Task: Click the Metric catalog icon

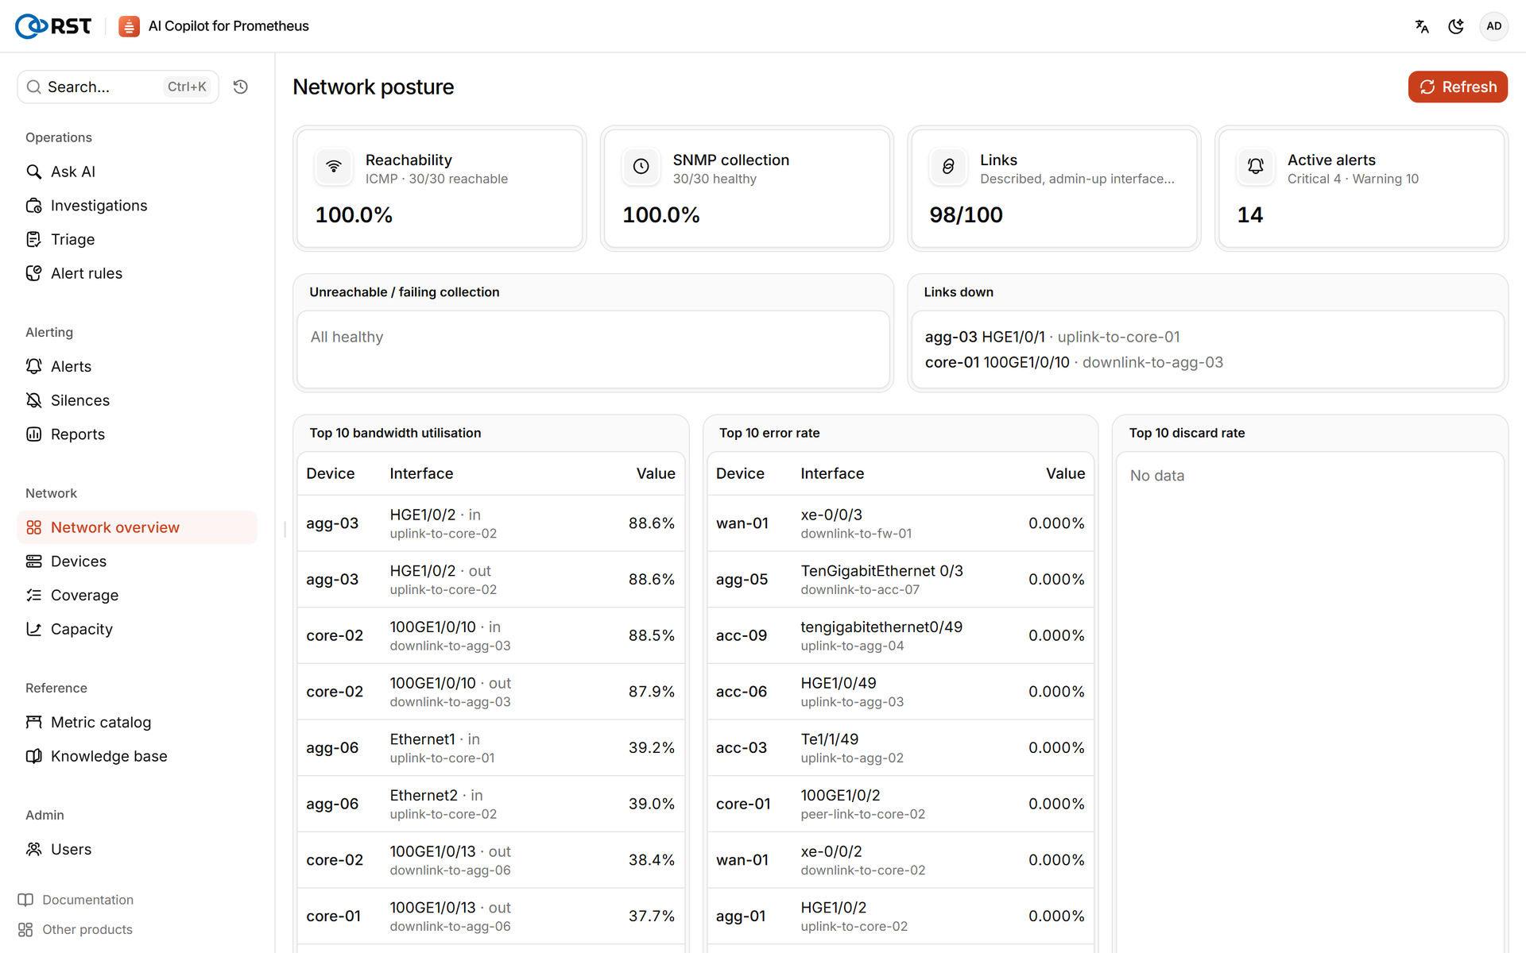Action: click(33, 722)
